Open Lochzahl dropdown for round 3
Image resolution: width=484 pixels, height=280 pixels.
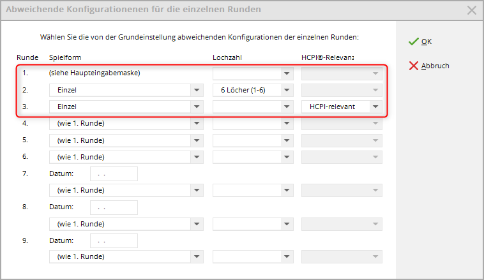tap(287, 107)
